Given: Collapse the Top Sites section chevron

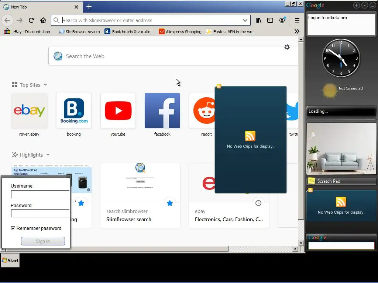Looking at the screenshot, I should point(45,85).
